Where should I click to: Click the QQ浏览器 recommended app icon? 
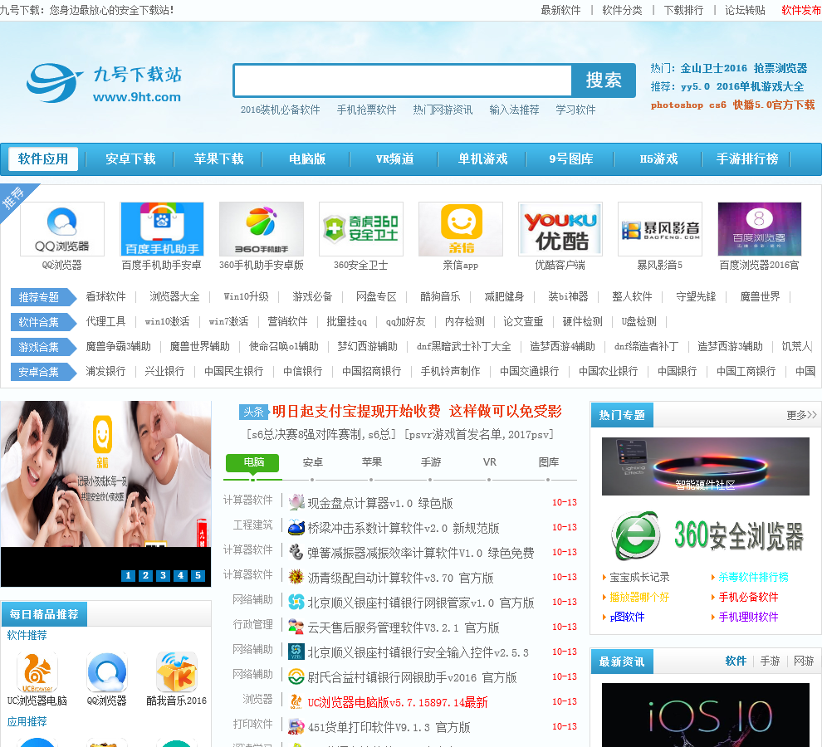pyautogui.click(x=62, y=229)
